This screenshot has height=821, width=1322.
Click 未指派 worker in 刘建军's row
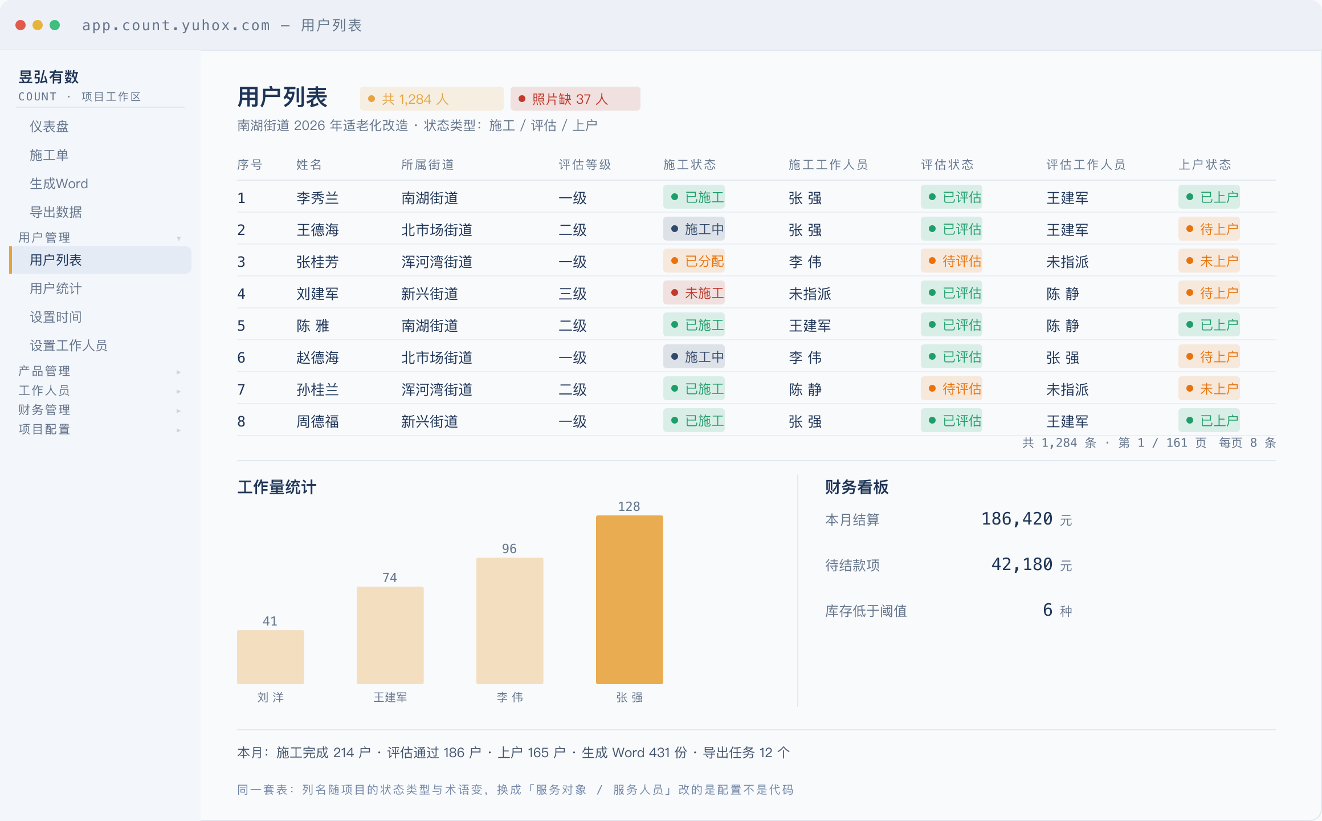point(810,294)
